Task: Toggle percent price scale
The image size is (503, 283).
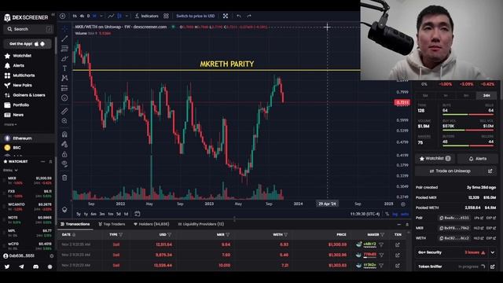Action: click(387, 214)
